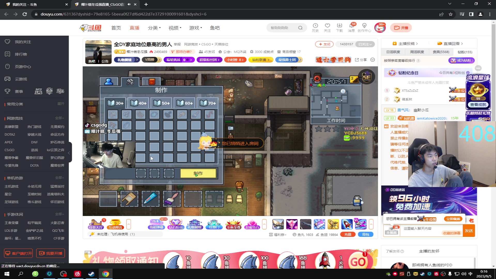Click the 互动预言 icon
Viewport: 496px width, 279px height.
coord(115,224)
